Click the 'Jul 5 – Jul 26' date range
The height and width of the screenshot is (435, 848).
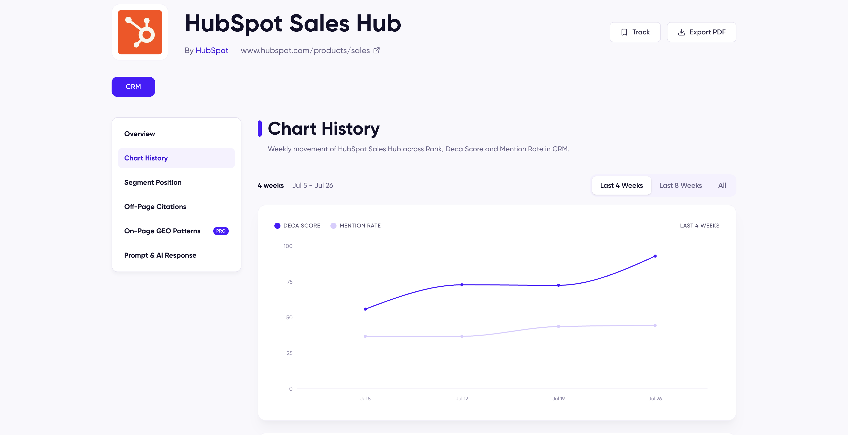[312, 185]
